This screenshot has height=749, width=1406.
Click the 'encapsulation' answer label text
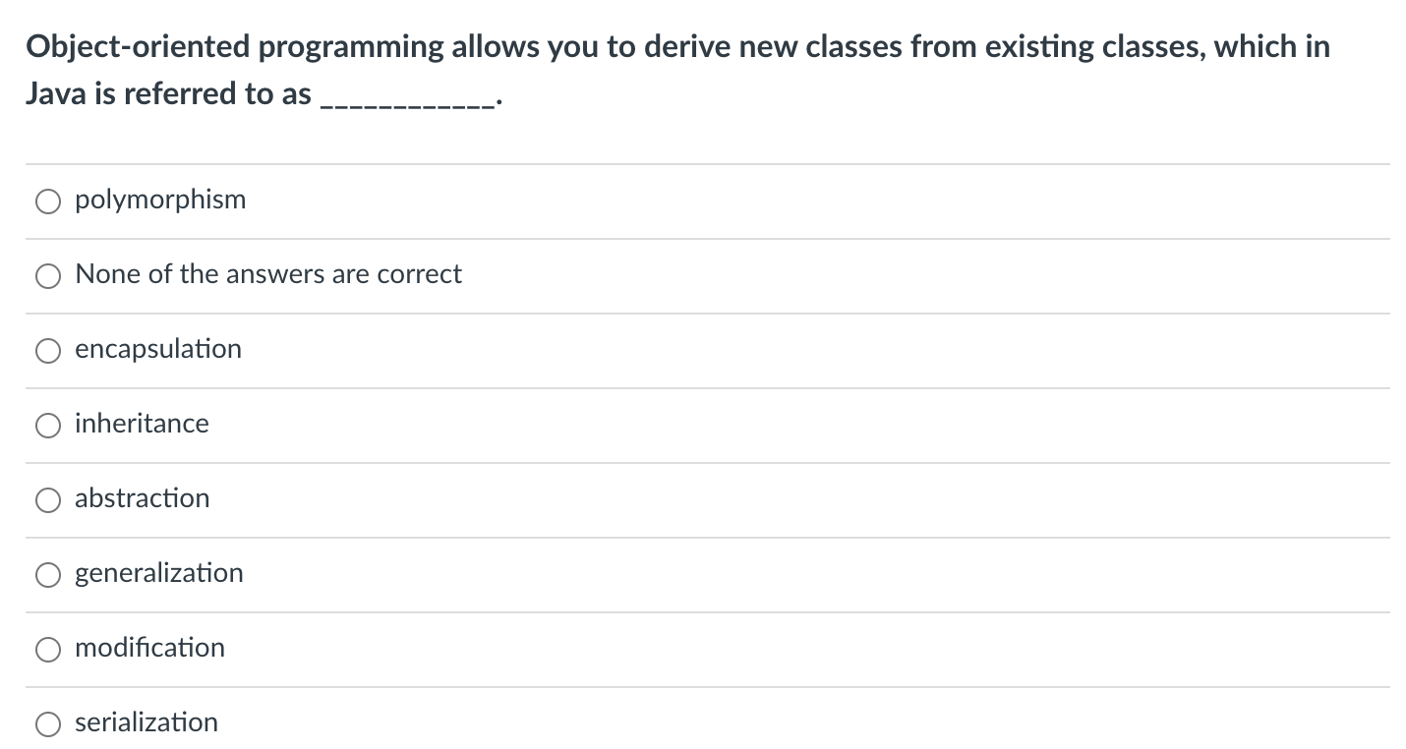[158, 350]
